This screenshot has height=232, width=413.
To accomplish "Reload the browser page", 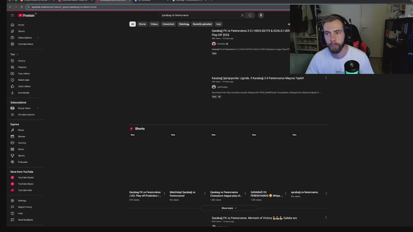I will point(22,7).
